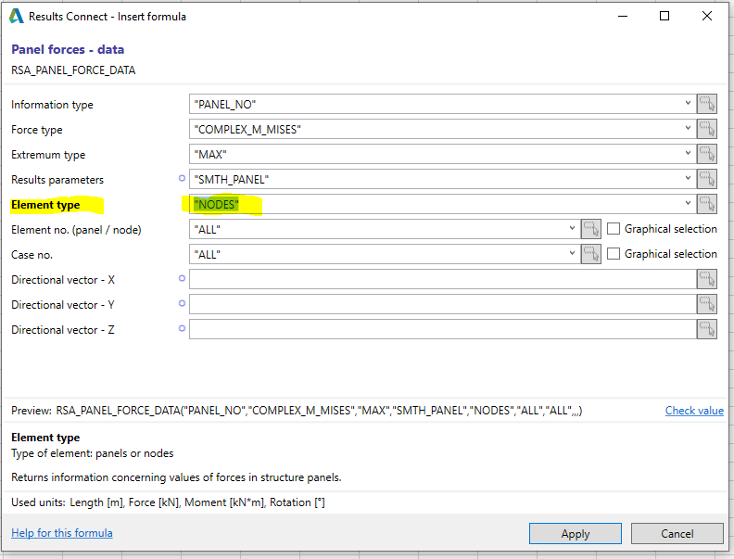Open the Check value link
Image resolution: width=734 pixels, height=559 pixels.
[694, 411]
